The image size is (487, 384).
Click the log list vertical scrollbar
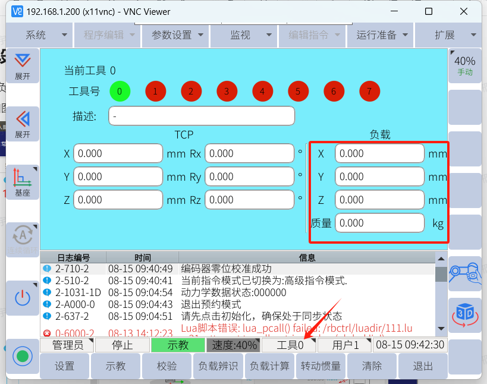441,291
